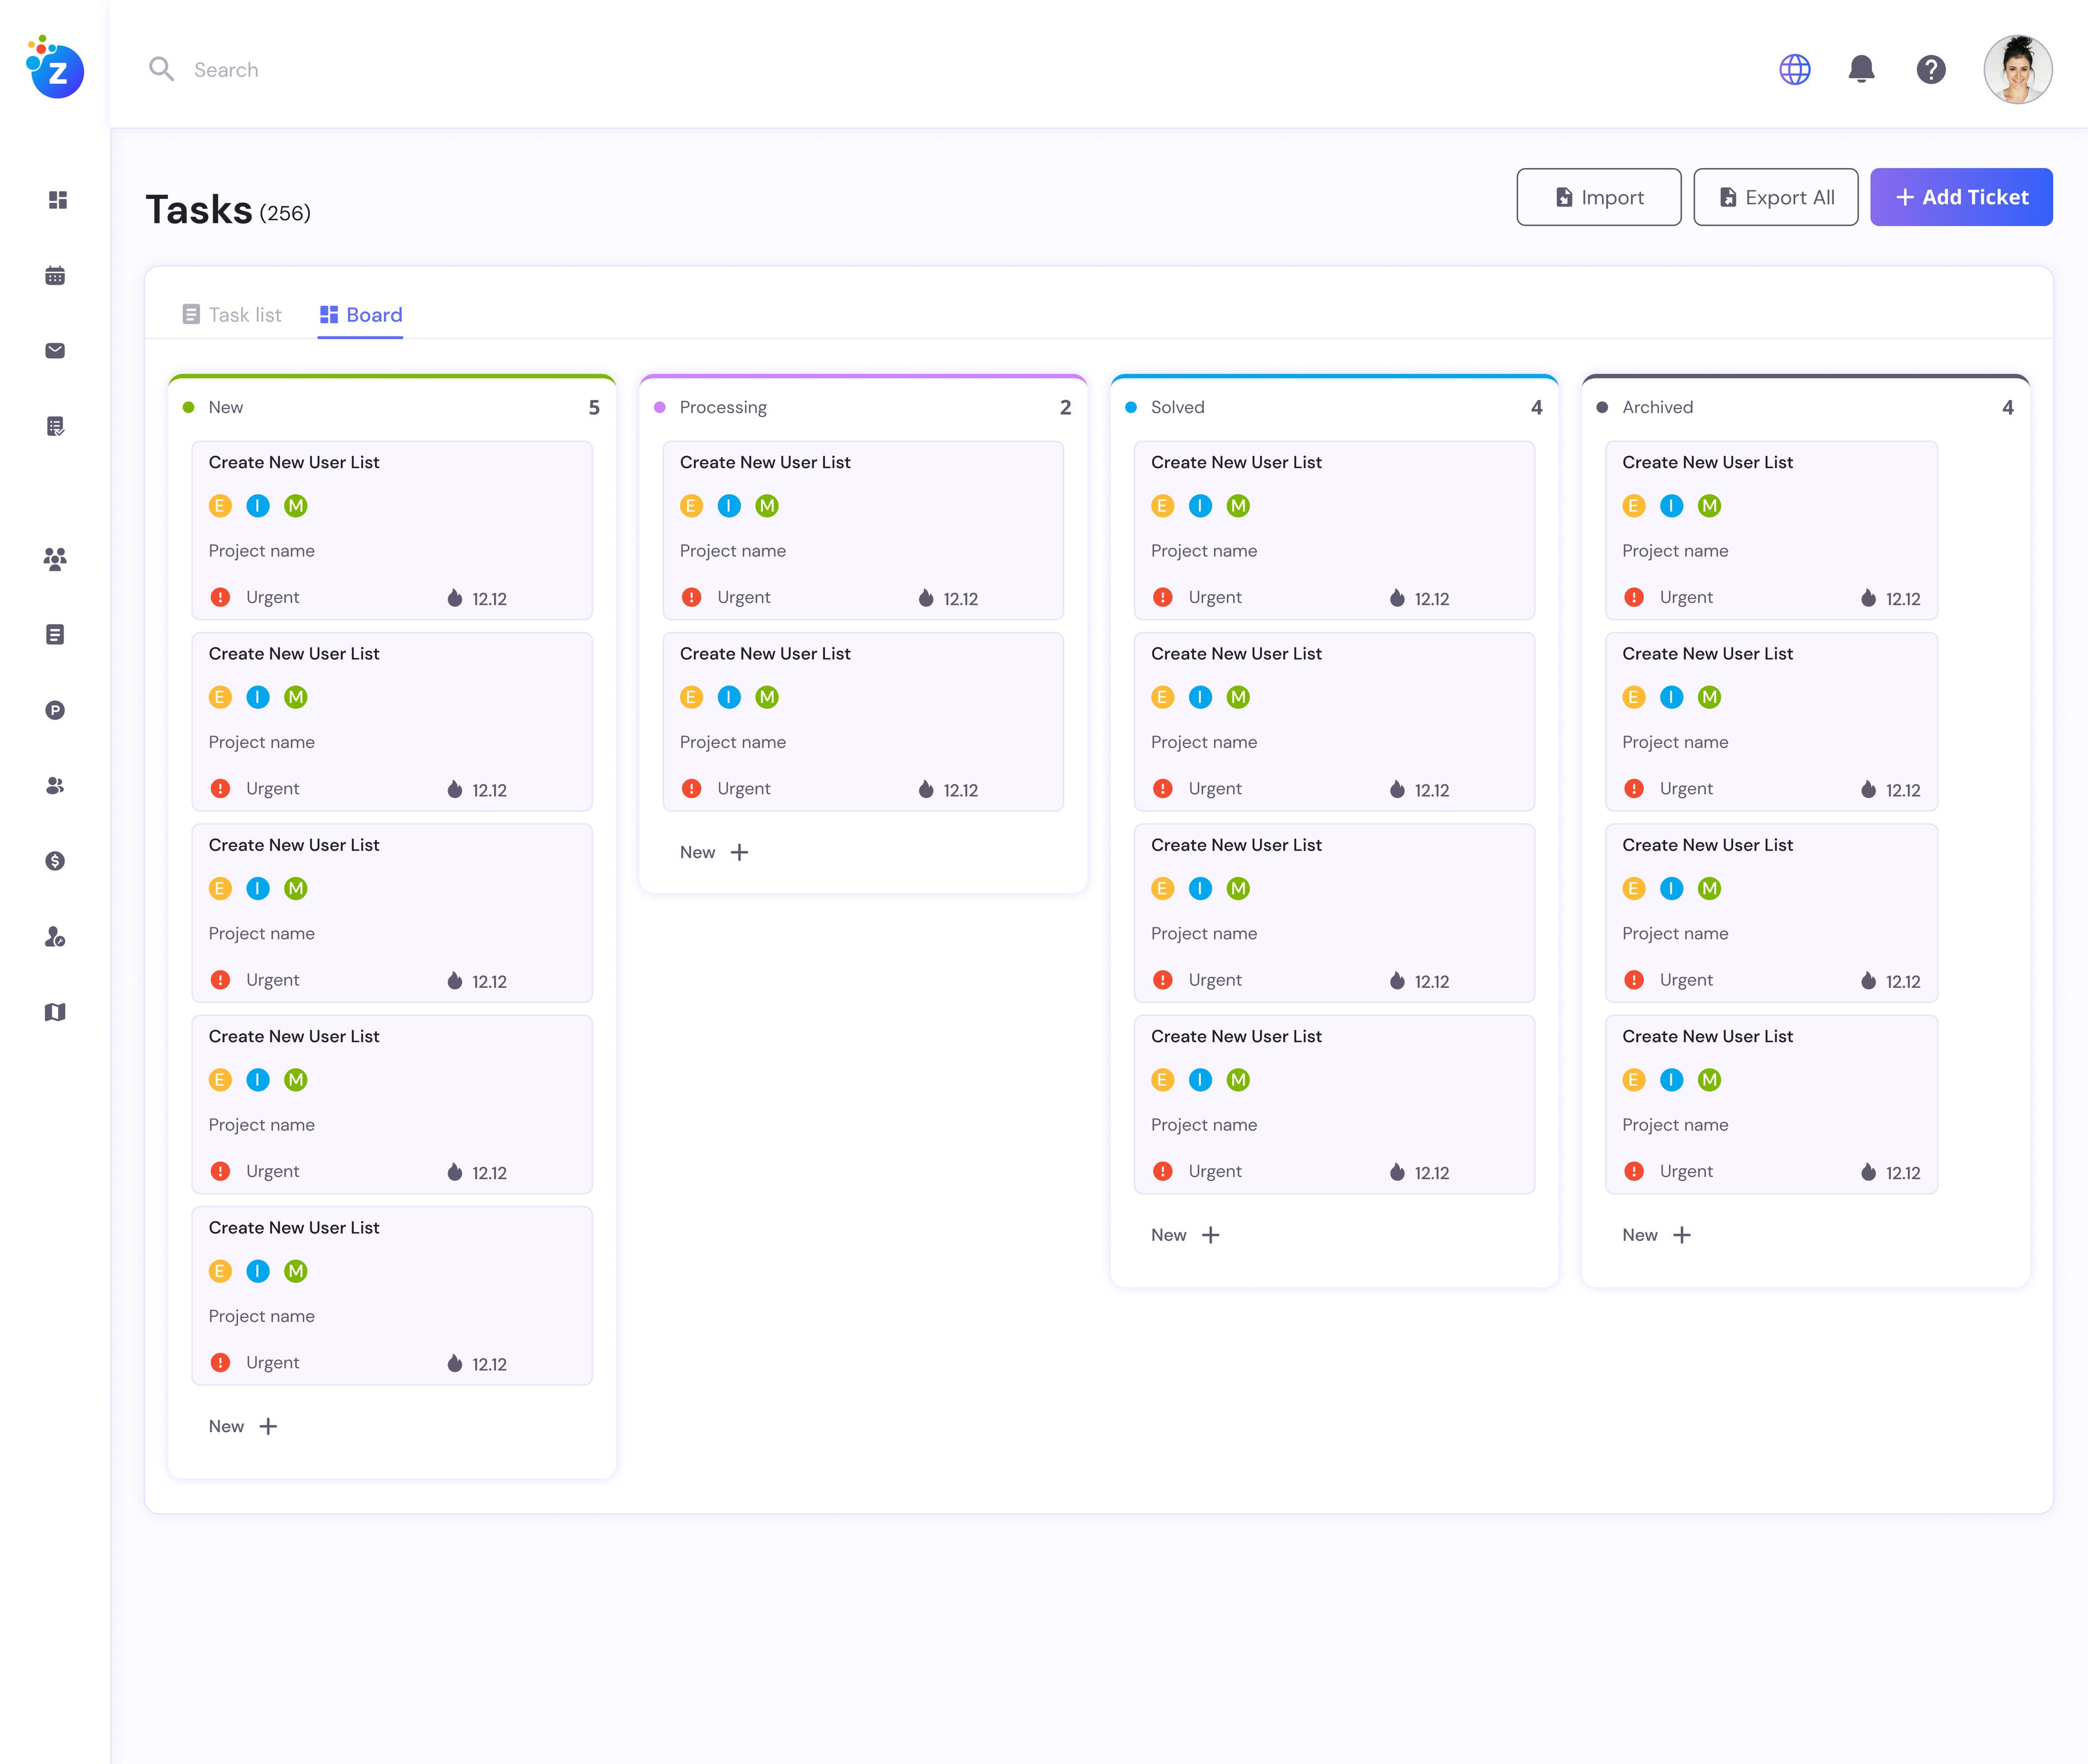Click flame icon on first Processing card
The image size is (2088, 1764).
[926, 597]
